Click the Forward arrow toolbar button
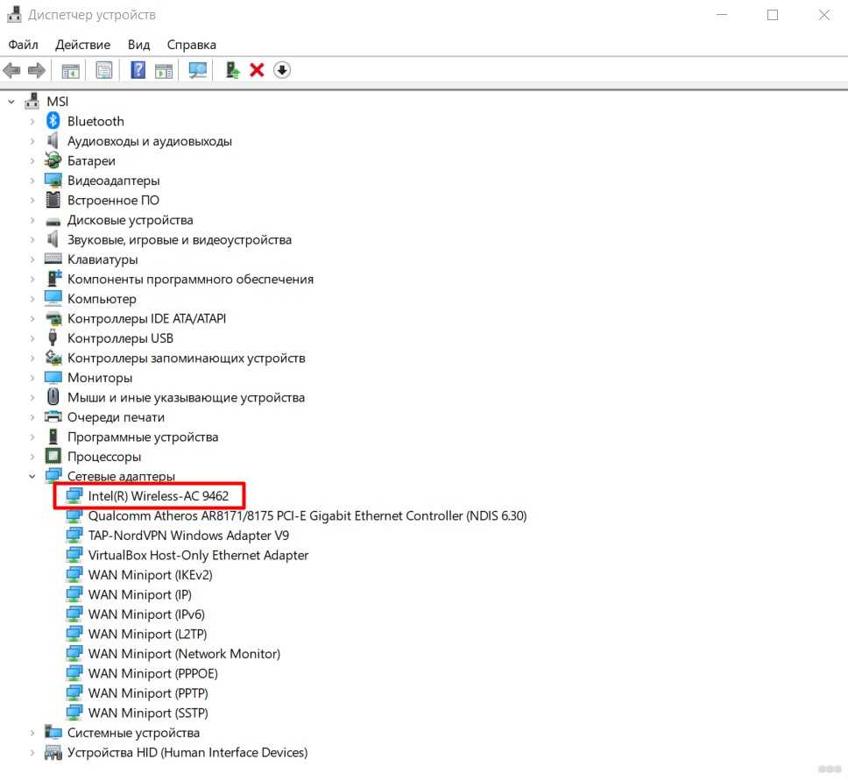This screenshot has height=781, width=848. tap(37, 70)
